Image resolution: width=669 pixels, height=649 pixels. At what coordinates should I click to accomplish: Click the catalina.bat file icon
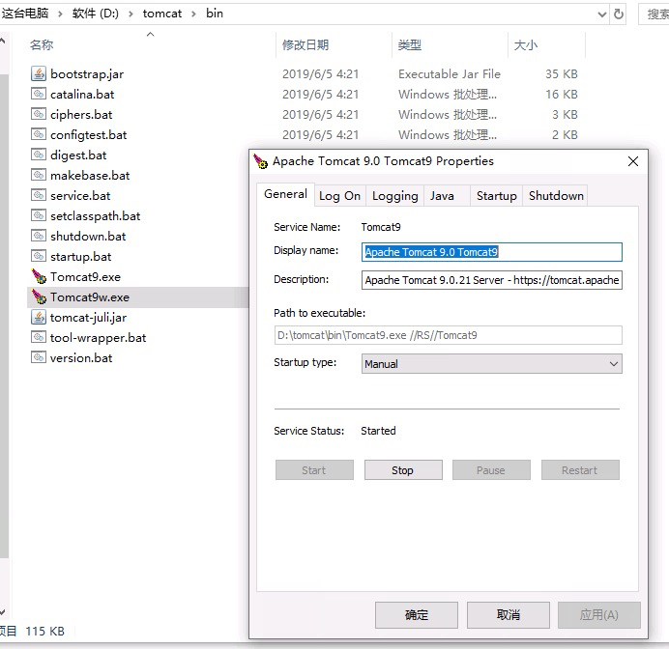[39, 94]
